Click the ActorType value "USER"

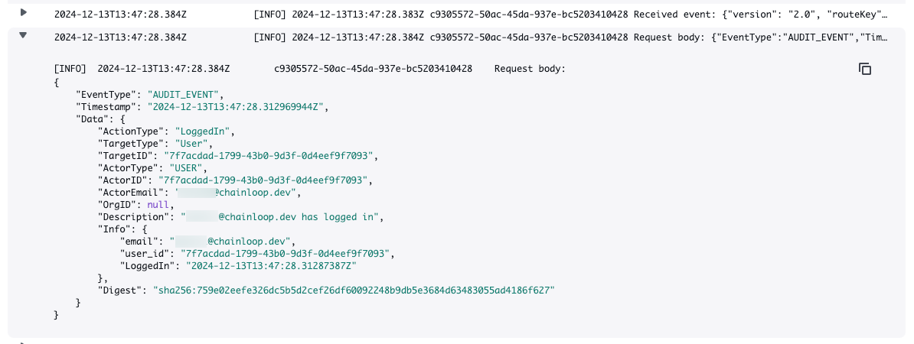point(184,167)
